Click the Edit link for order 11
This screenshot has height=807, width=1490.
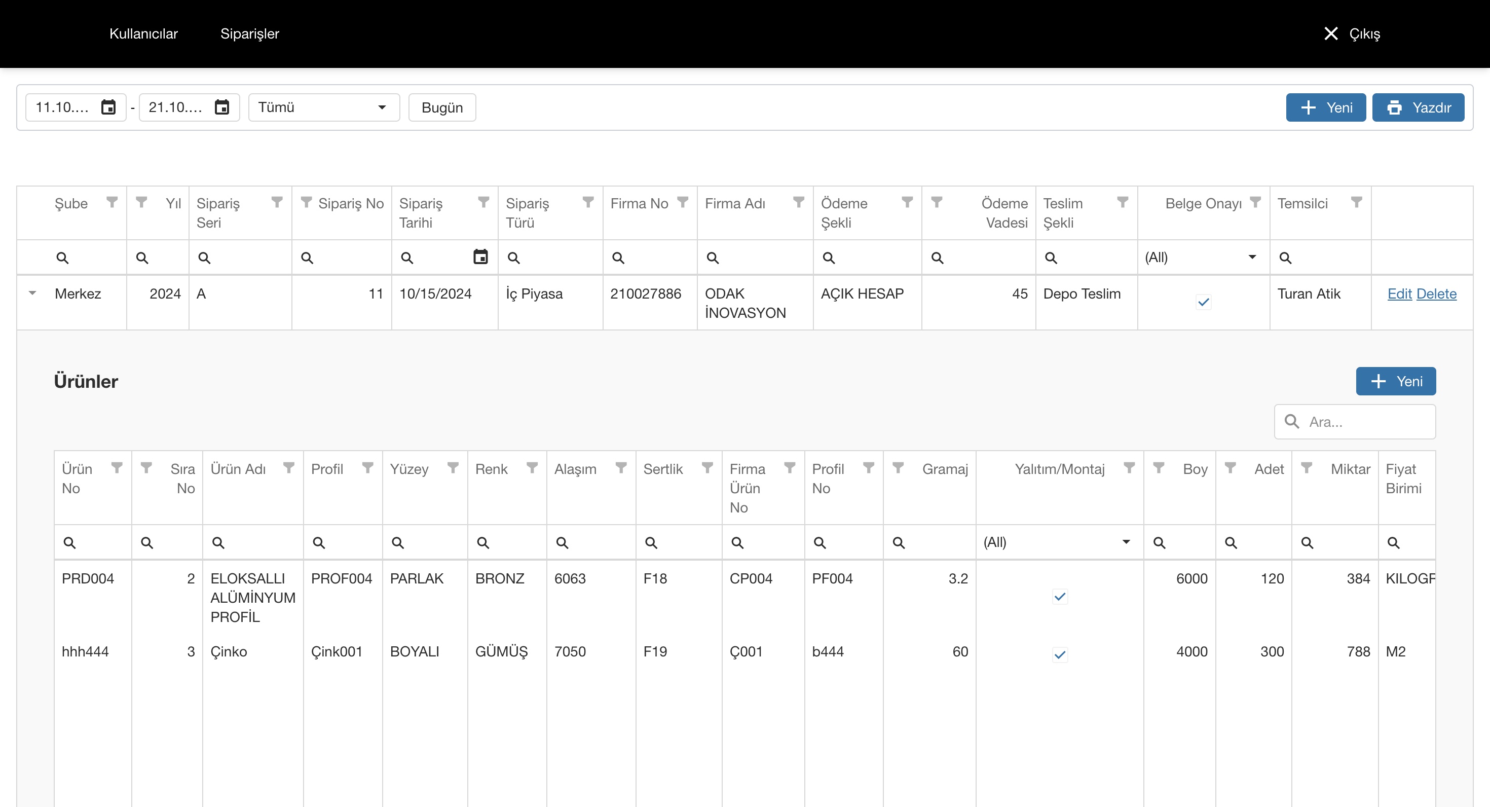coord(1399,294)
